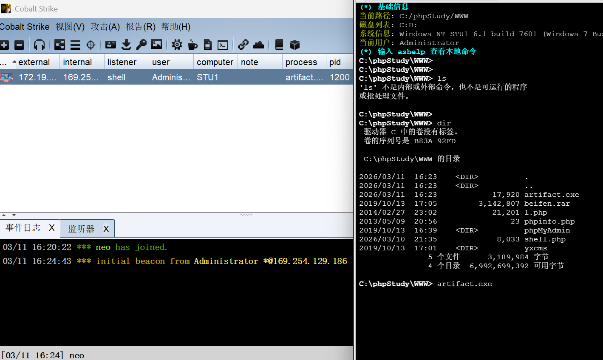Sort sessions by external column header
The width and height of the screenshot is (603, 360).
pyautogui.click(x=37, y=62)
